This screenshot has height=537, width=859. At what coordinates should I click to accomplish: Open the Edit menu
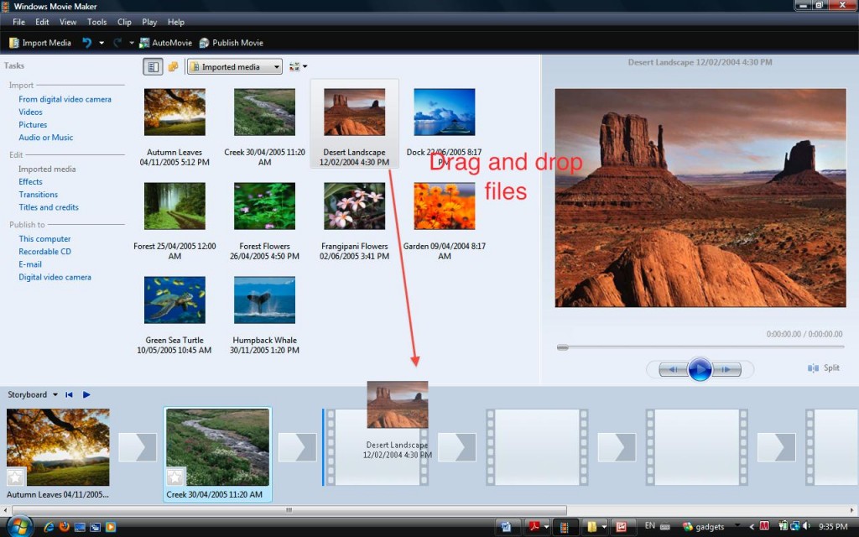tap(42, 22)
